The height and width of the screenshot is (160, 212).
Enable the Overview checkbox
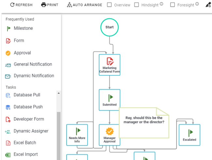pyautogui.click(x=109, y=5)
